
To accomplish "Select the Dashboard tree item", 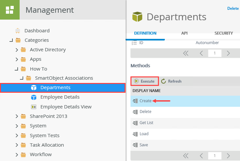I will [37, 31].
